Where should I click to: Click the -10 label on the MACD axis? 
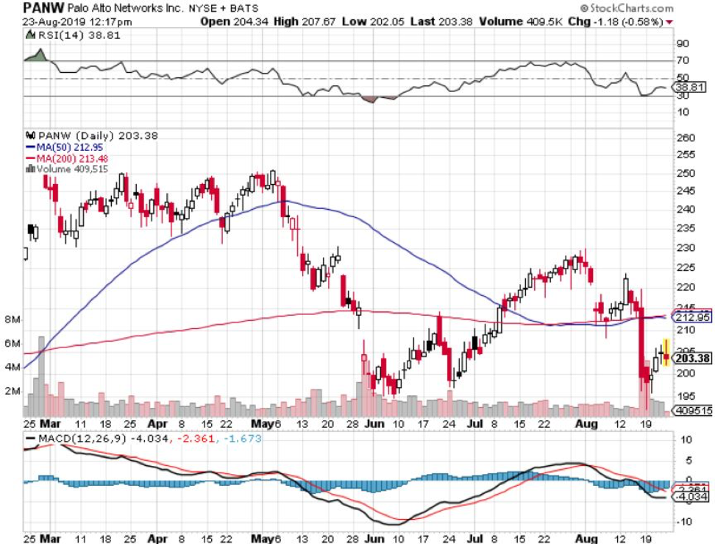click(x=683, y=521)
